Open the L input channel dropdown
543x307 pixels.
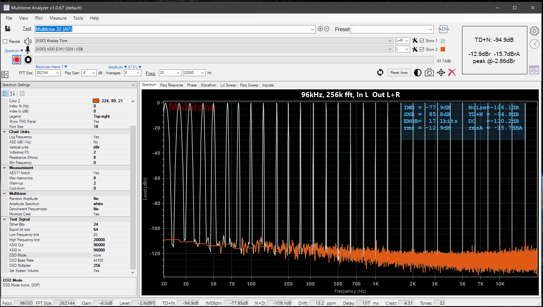[x=407, y=49]
